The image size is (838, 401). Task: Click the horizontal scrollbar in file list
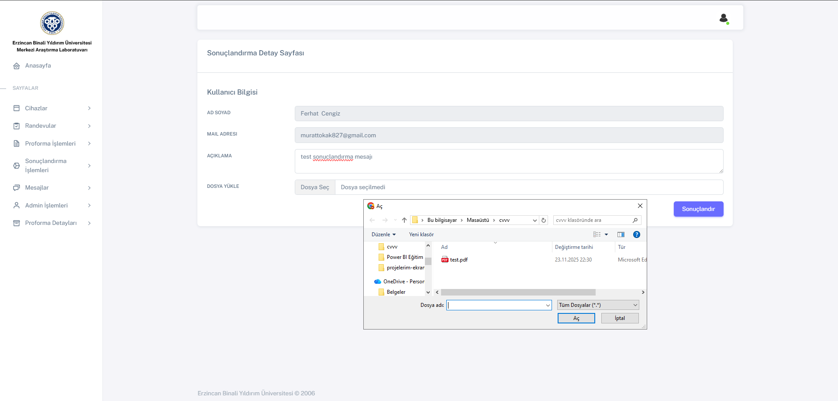[x=518, y=292]
